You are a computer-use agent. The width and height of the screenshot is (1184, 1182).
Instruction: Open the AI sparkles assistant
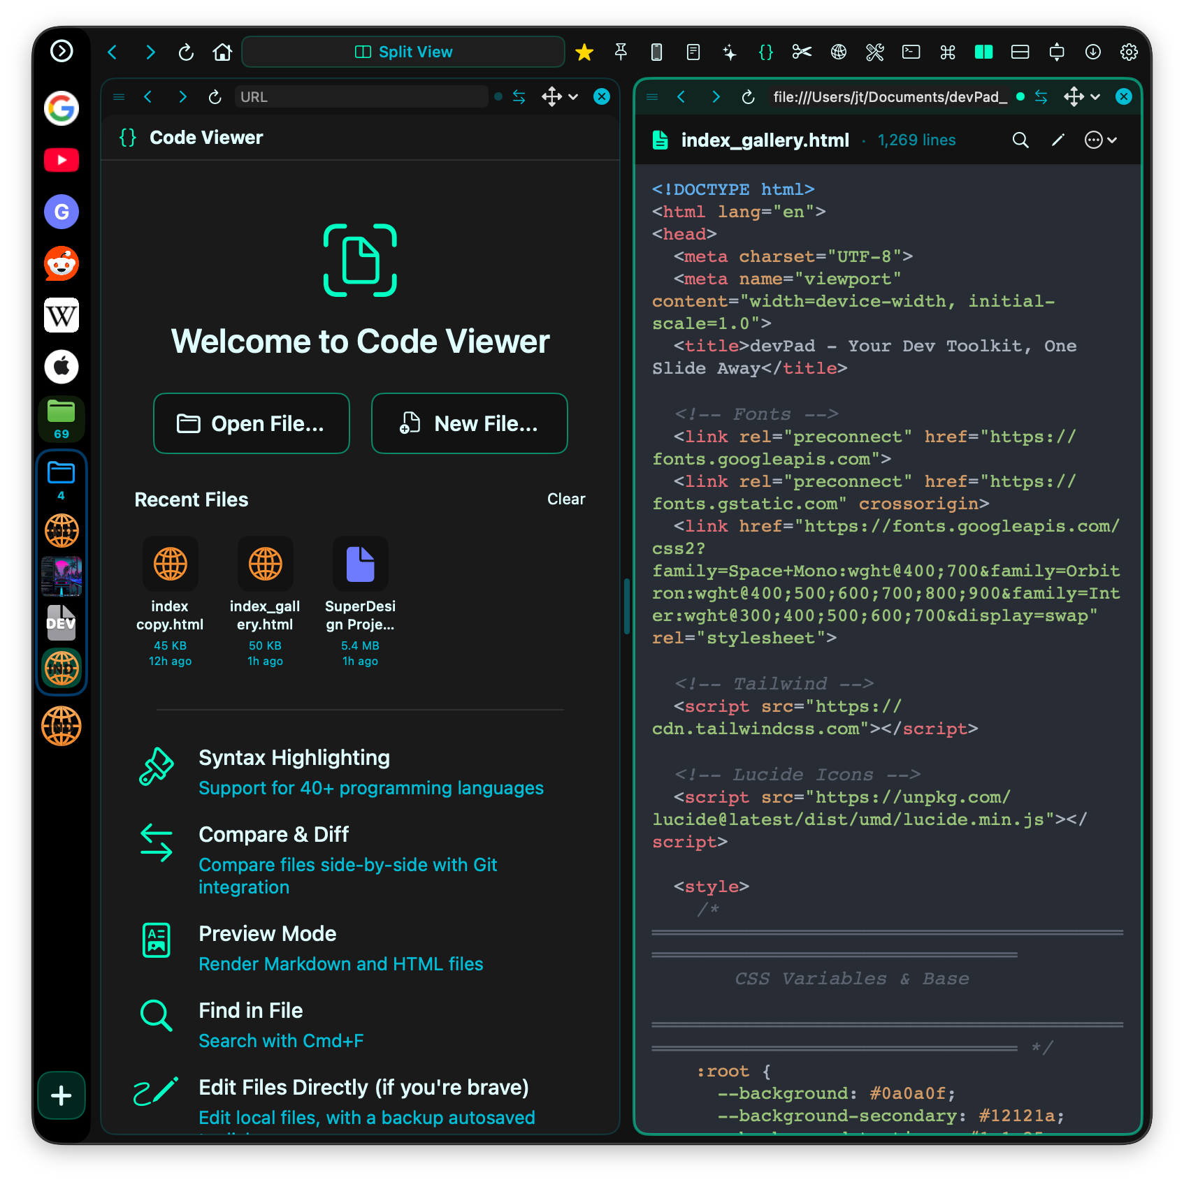pos(730,52)
